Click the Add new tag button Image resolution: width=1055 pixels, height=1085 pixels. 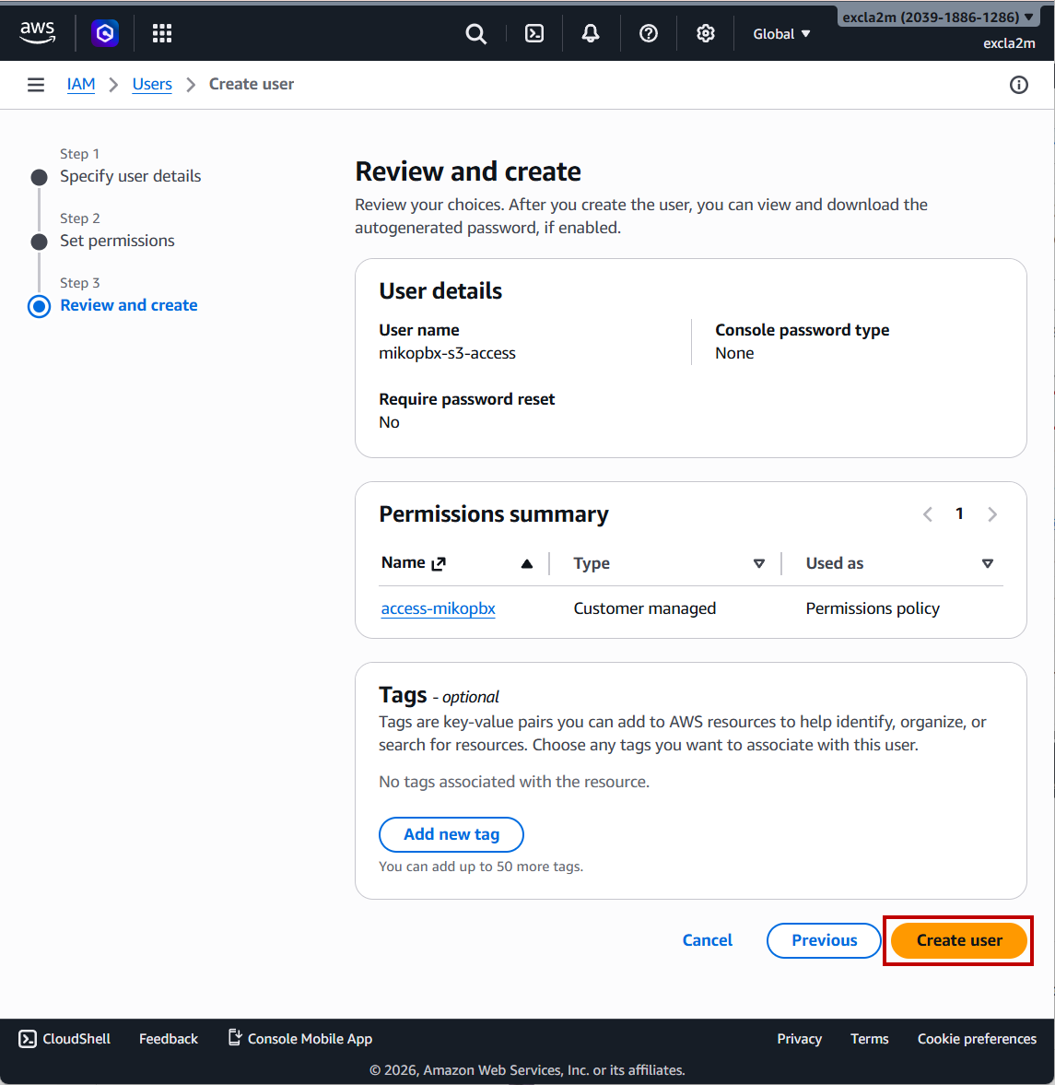[451, 834]
